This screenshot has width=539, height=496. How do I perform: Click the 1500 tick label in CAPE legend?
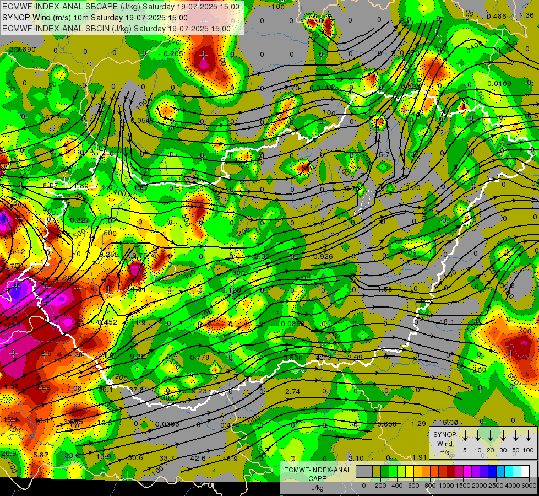click(463, 486)
